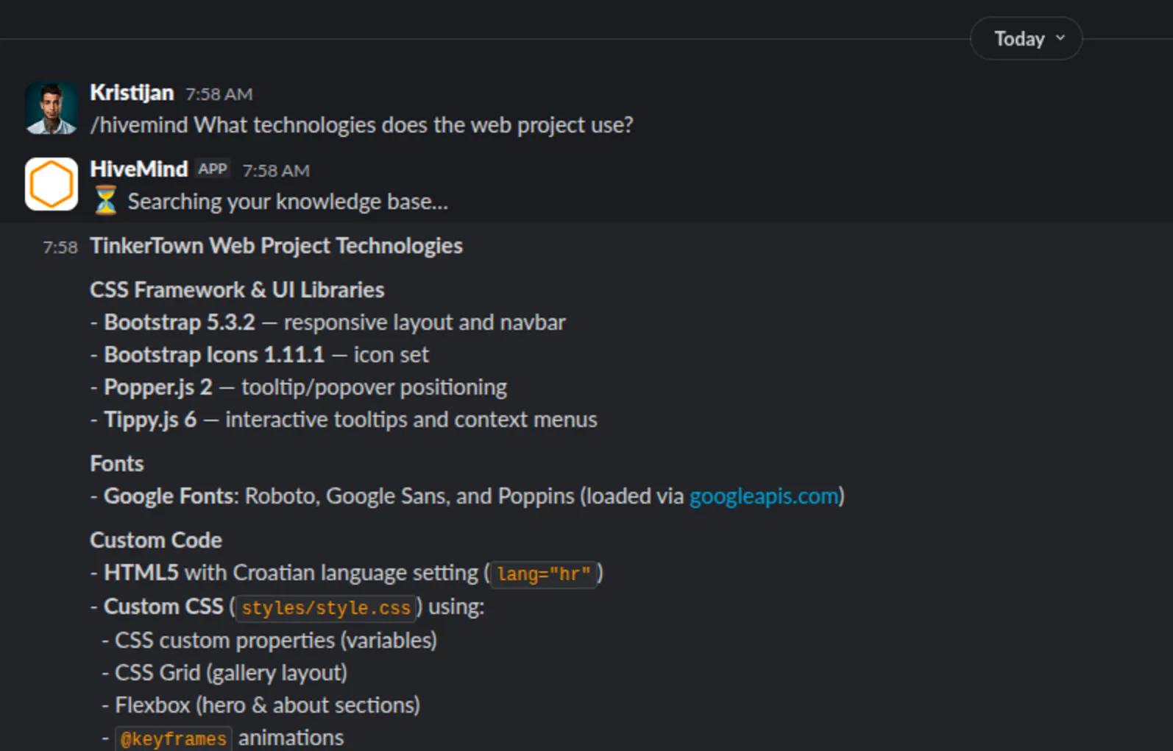This screenshot has width=1173, height=751.
Task: Click the @keyframes code snippet
Action: click(174, 738)
